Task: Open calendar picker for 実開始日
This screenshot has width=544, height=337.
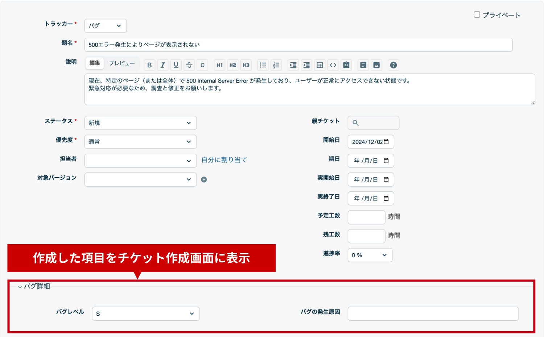Action: [x=386, y=179]
